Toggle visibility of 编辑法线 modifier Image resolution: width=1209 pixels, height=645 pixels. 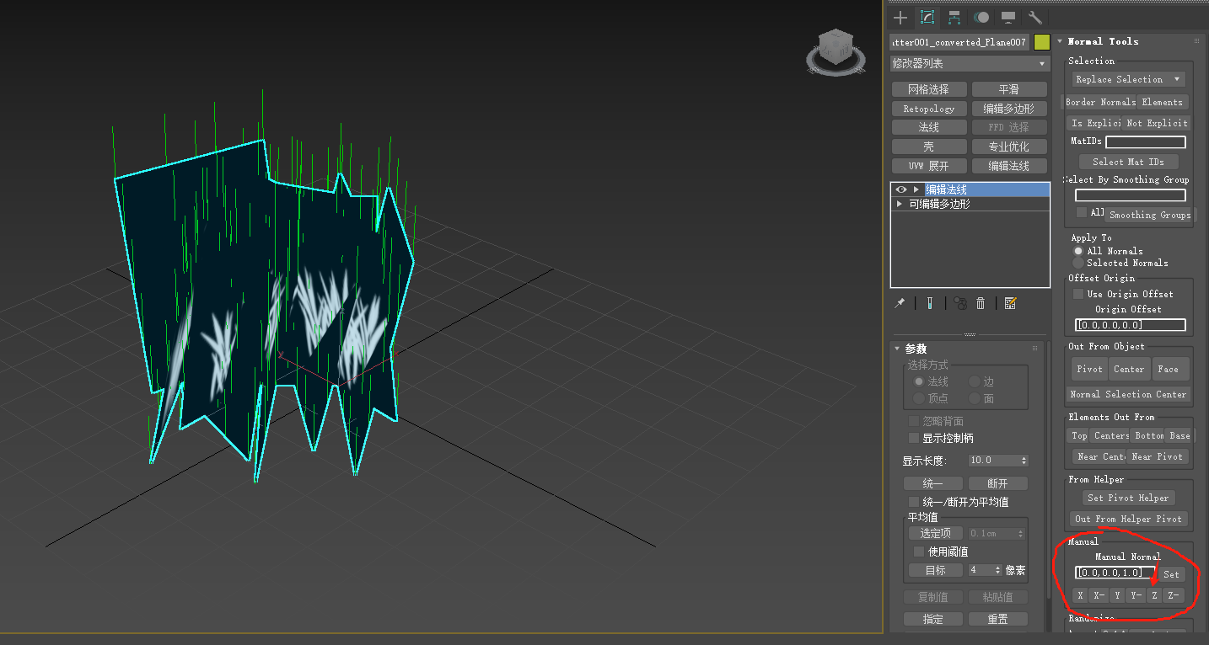(900, 189)
